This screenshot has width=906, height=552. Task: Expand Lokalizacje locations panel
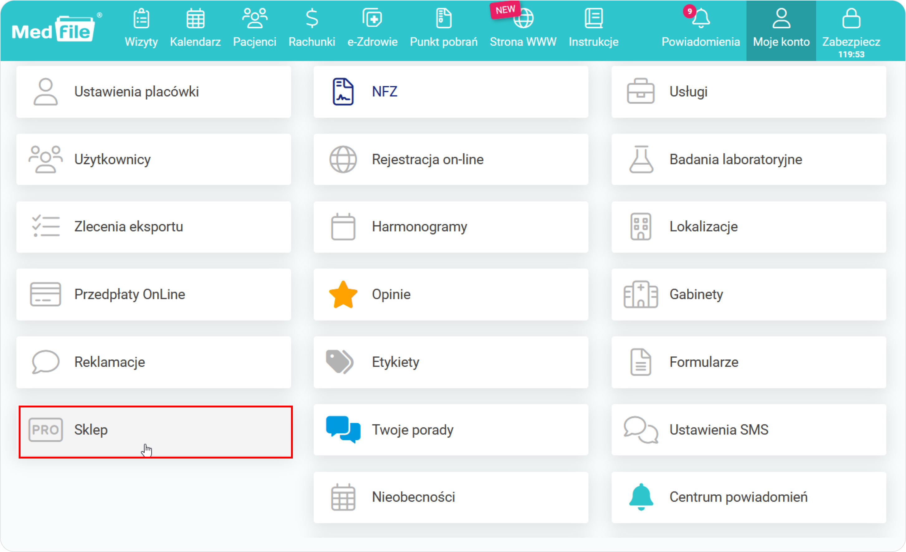[751, 226]
